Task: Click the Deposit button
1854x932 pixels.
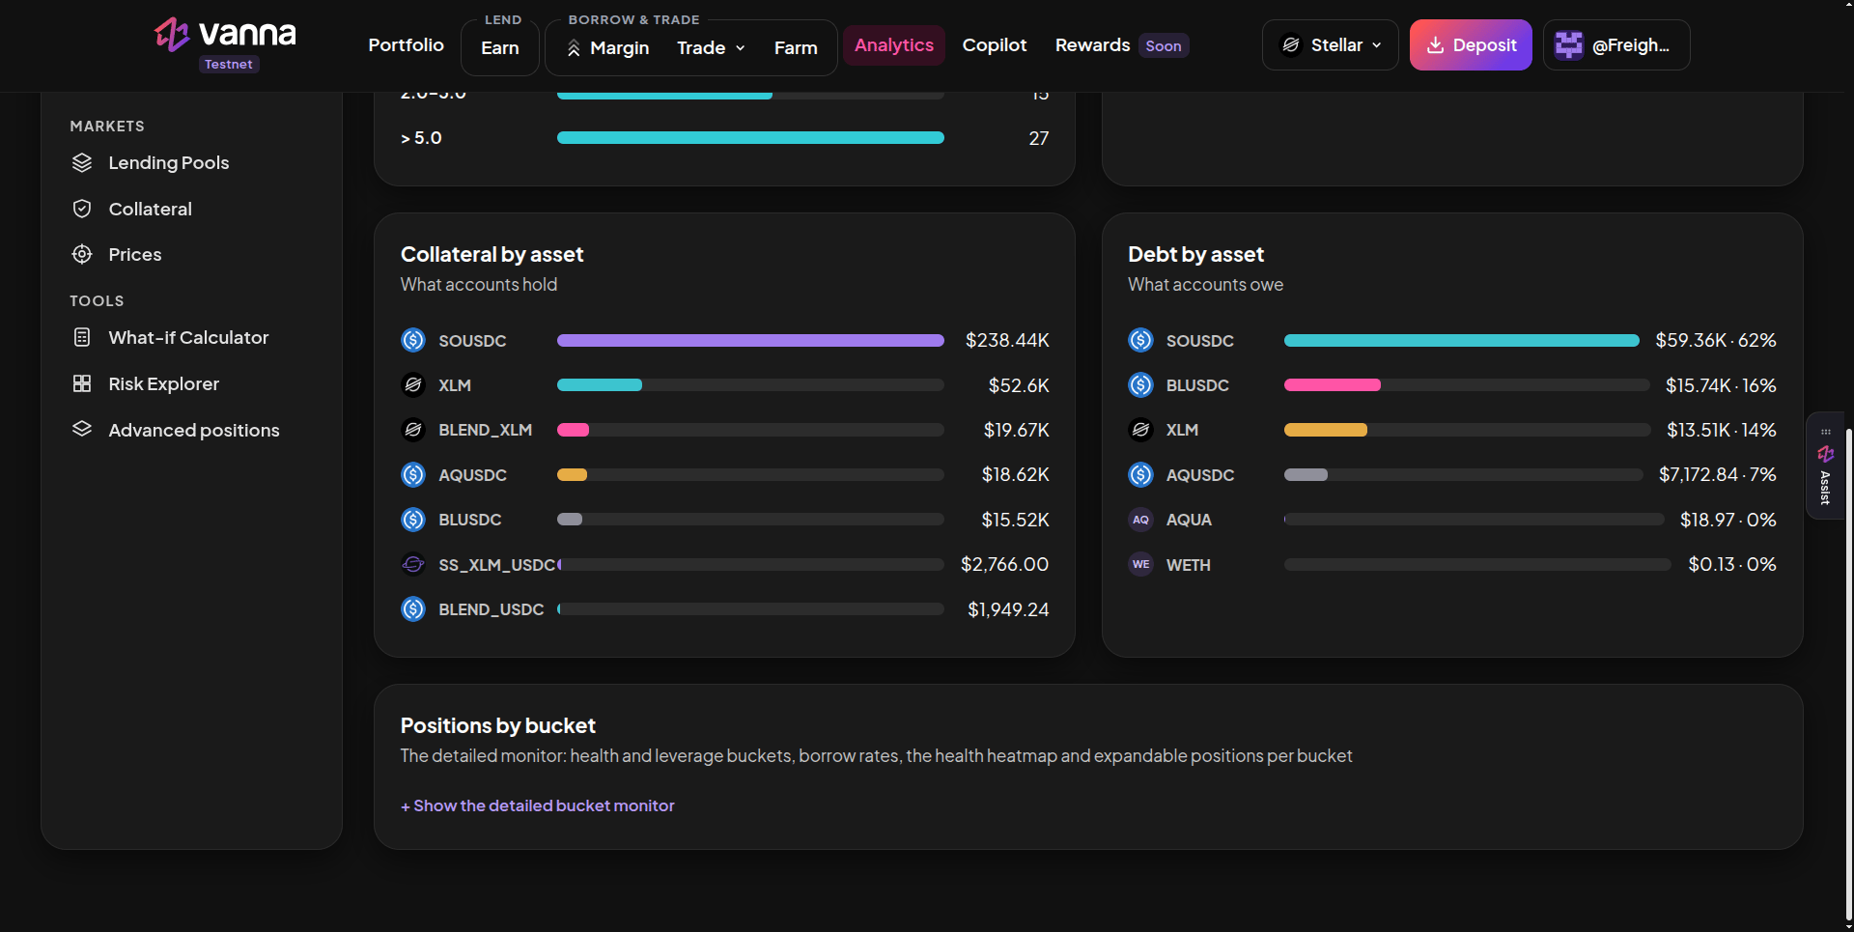Action: pyautogui.click(x=1471, y=45)
